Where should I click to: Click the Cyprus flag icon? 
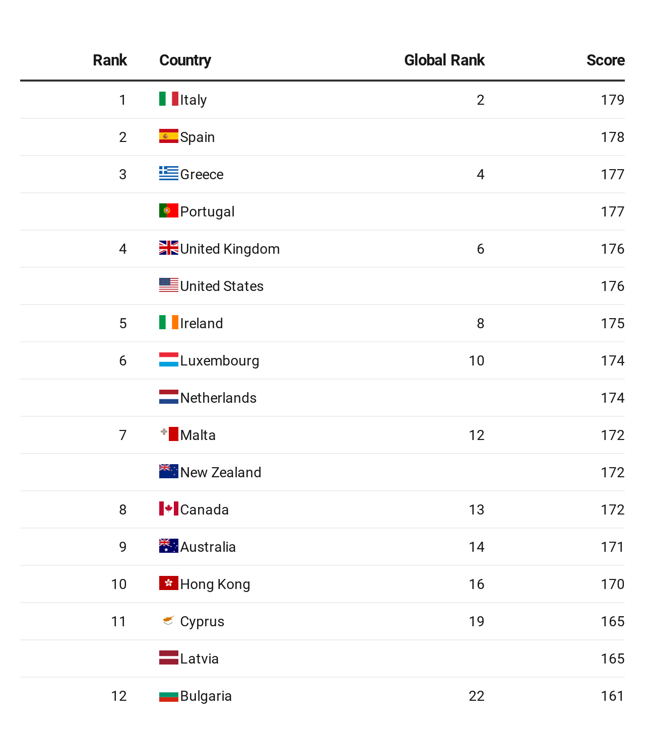coord(168,620)
